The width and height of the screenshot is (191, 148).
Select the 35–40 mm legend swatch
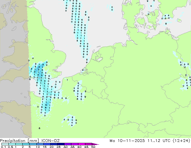[74, 144]
